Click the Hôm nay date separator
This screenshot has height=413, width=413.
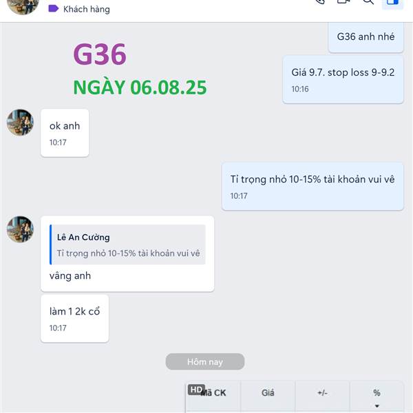pos(205,361)
